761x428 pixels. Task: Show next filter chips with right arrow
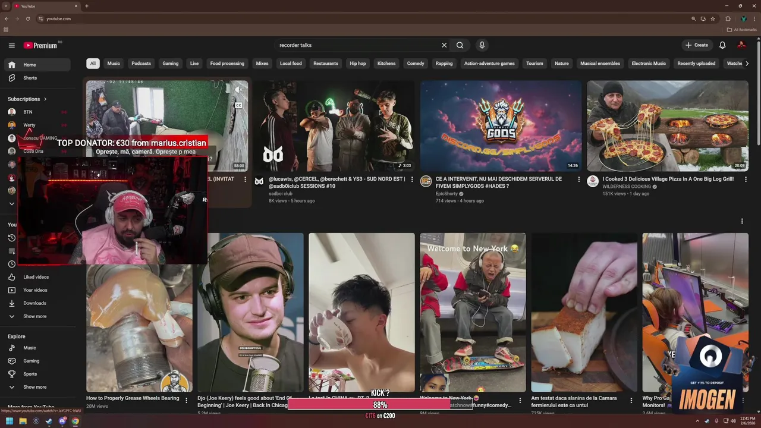[x=747, y=64]
